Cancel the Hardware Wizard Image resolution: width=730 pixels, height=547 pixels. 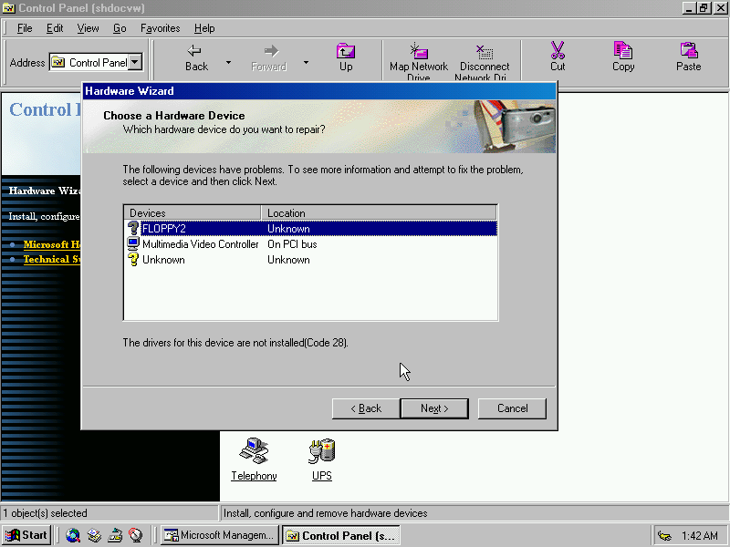tap(512, 408)
